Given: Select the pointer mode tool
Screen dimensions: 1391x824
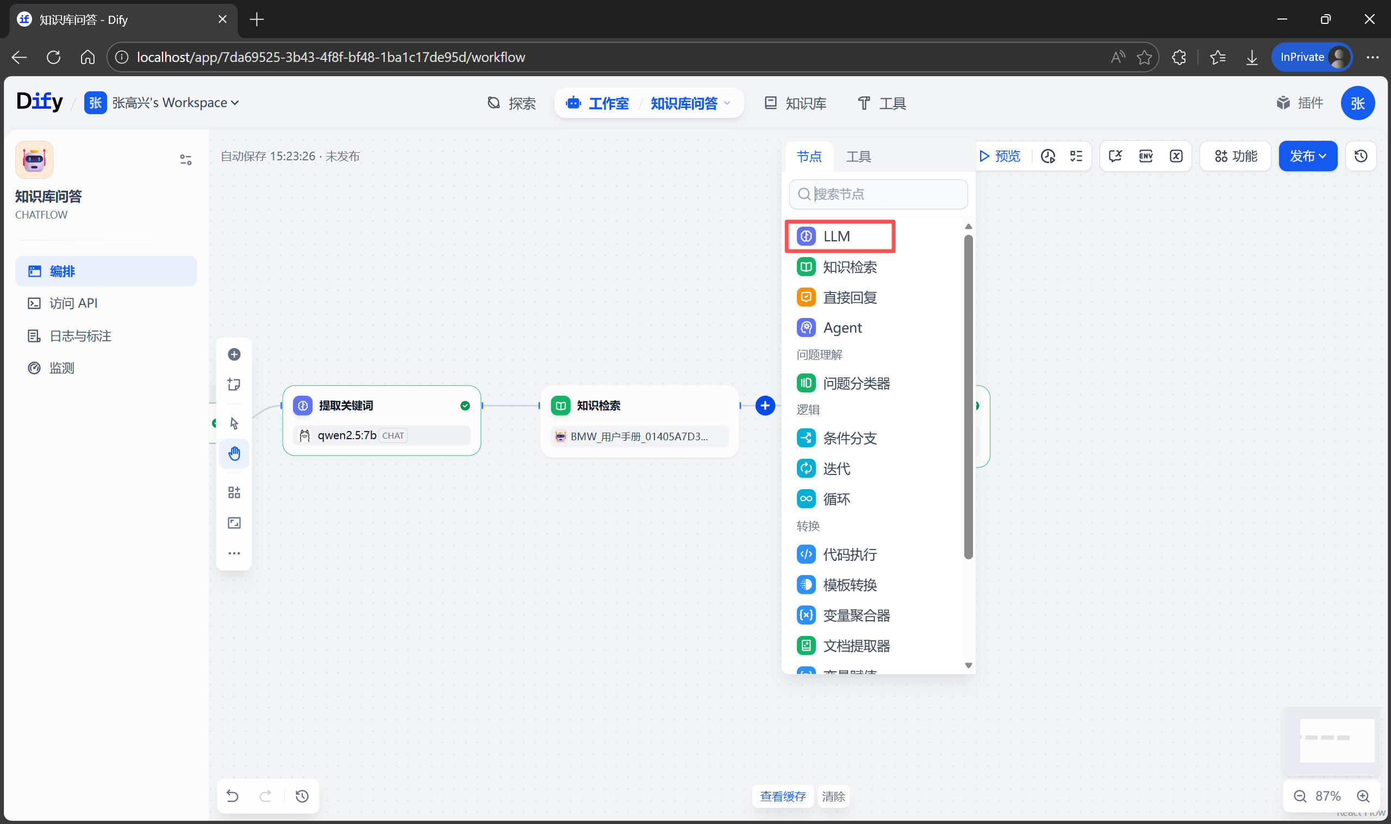Looking at the screenshot, I should point(234,423).
